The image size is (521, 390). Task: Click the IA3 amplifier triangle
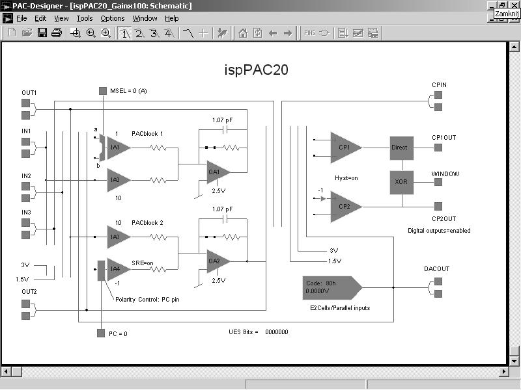coord(119,237)
